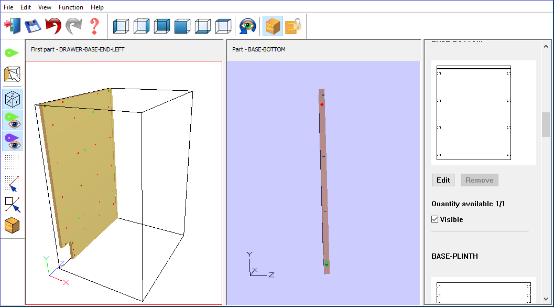Click the parts panel scrollbar thumb
The image size is (554, 307).
pos(546,124)
